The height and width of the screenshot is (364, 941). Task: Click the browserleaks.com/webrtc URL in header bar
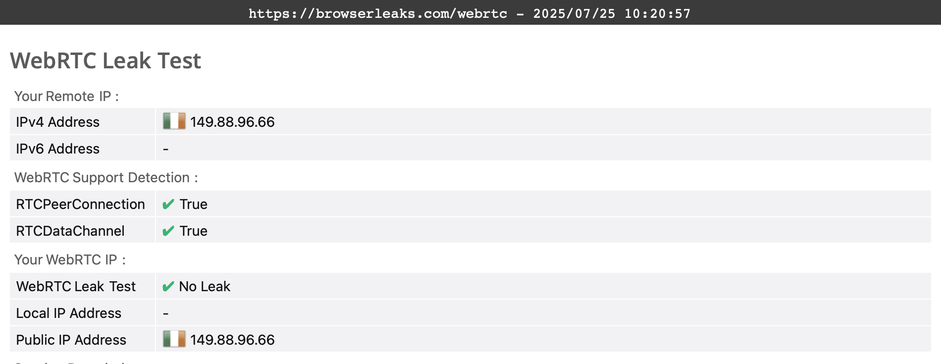click(x=378, y=13)
